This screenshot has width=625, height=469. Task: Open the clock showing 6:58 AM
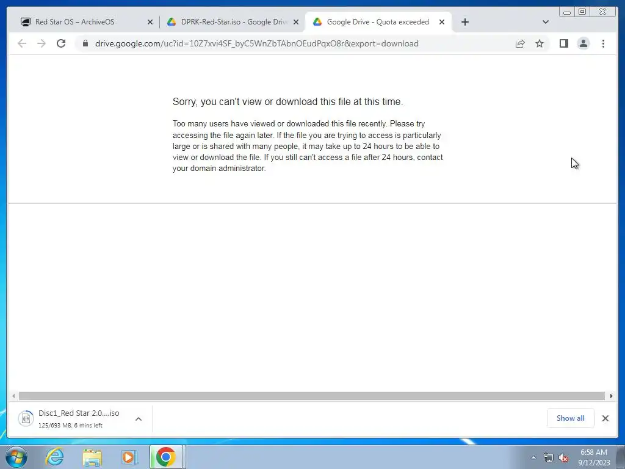click(594, 457)
